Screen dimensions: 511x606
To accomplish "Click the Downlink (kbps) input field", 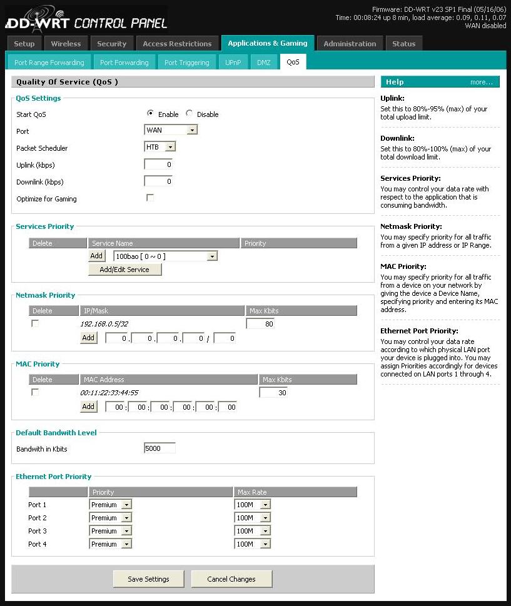I will pos(158,181).
